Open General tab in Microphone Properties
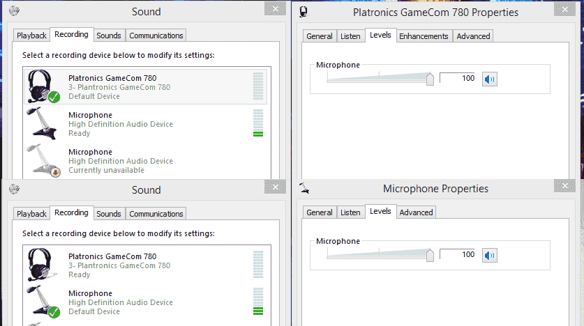The width and height of the screenshot is (584, 326). pos(320,212)
